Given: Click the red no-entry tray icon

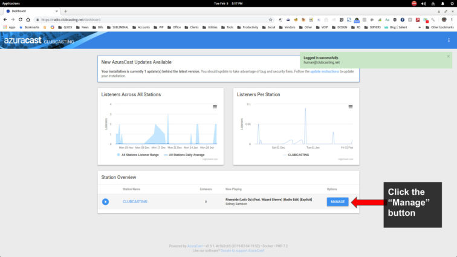Looking at the screenshot, I should click(x=414, y=4).
